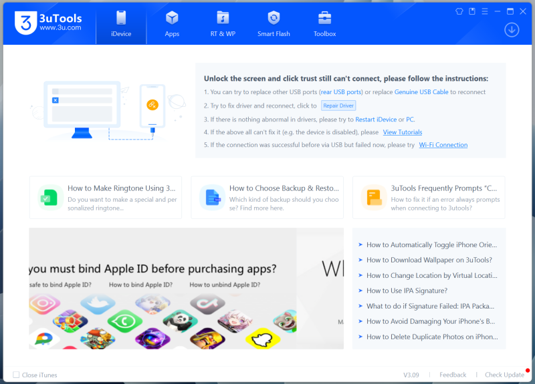Click the Instagram icon in the banner

pos(44,303)
